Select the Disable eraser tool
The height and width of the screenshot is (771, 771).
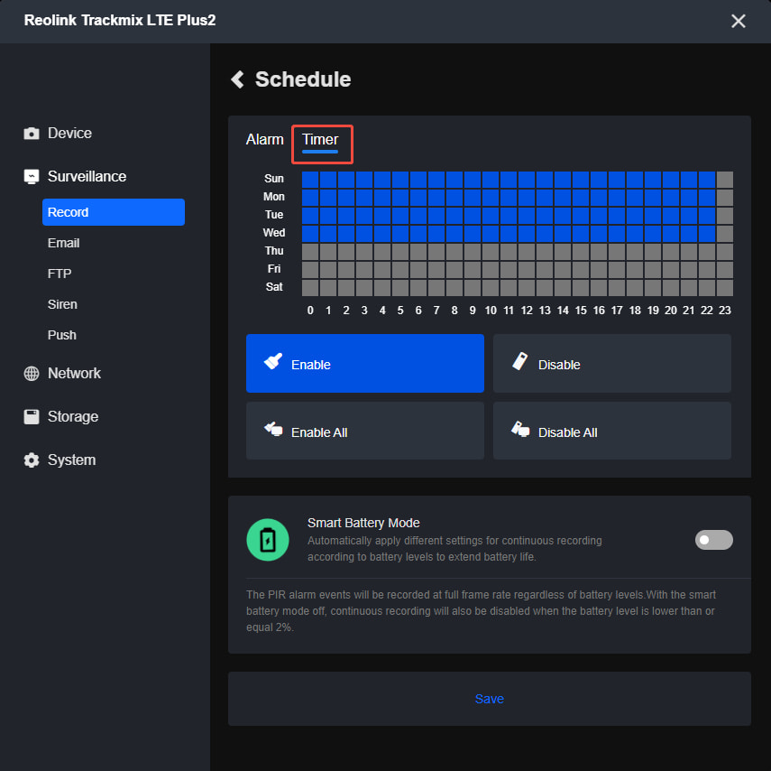coord(611,364)
